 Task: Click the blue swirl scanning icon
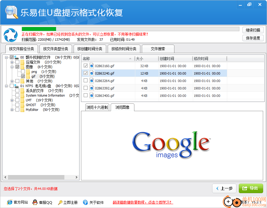[x=11, y=35]
